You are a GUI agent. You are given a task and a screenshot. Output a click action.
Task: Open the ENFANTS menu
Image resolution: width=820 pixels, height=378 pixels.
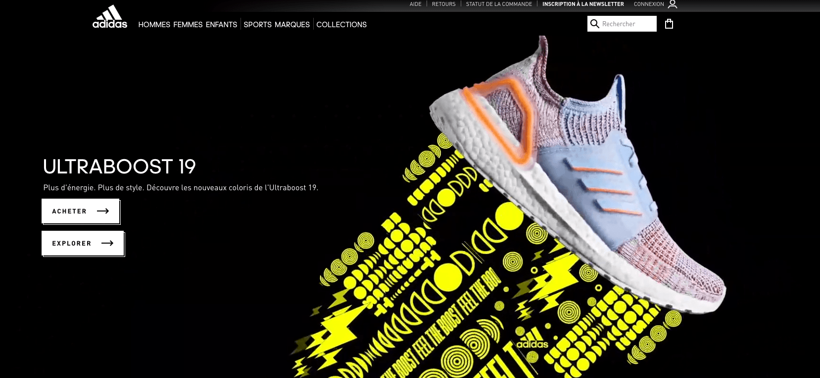point(221,25)
